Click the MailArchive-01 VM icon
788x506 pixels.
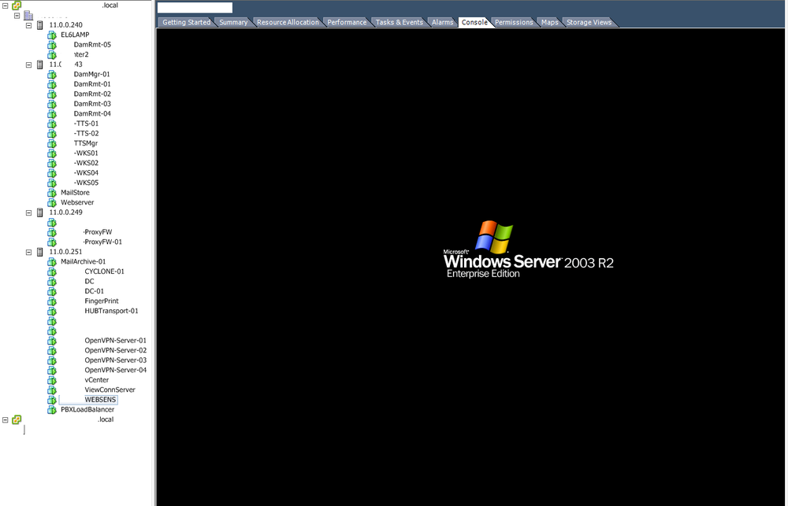52,261
